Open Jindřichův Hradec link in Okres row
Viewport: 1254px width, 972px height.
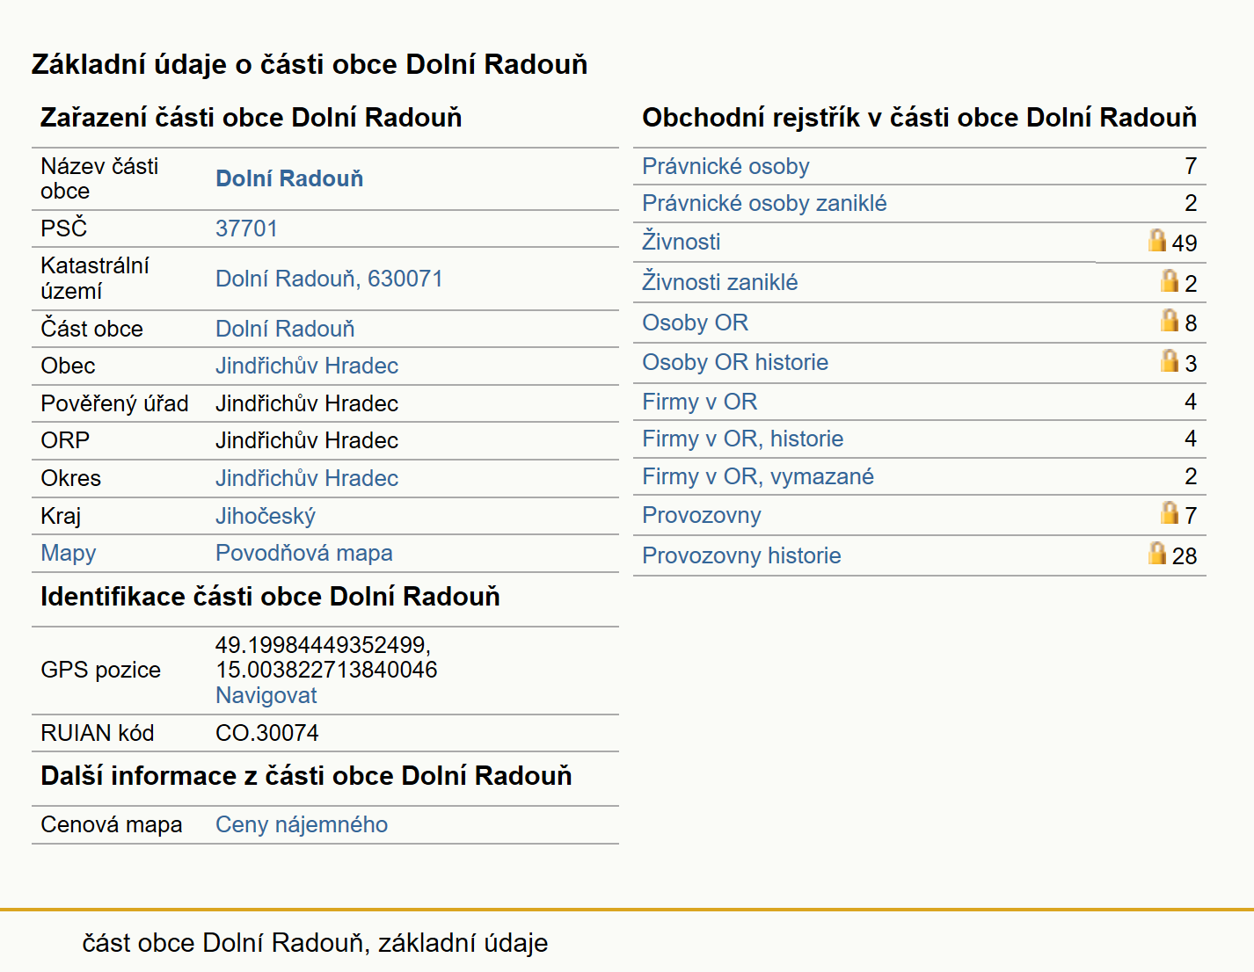click(x=307, y=478)
